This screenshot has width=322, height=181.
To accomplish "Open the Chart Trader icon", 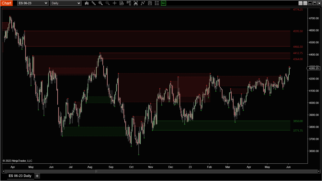I will pyautogui.click(x=129, y=3).
